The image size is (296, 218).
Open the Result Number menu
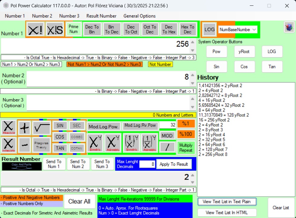tap(101, 16)
